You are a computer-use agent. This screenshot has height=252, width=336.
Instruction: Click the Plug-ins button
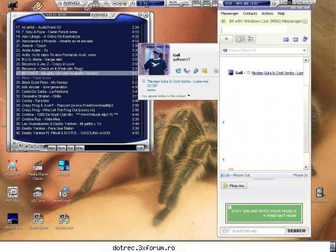point(234,186)
